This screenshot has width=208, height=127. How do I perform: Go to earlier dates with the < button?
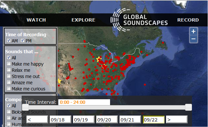click(37, 119)
